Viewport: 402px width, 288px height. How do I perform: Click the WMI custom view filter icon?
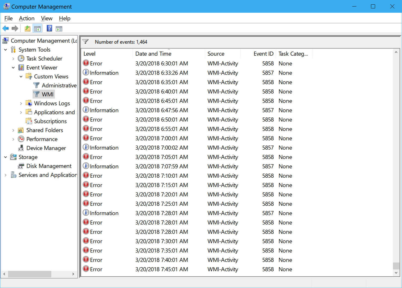36,94
